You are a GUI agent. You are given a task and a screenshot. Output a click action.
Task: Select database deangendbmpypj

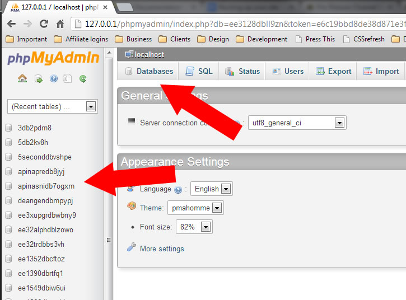[x=45, y=201]
